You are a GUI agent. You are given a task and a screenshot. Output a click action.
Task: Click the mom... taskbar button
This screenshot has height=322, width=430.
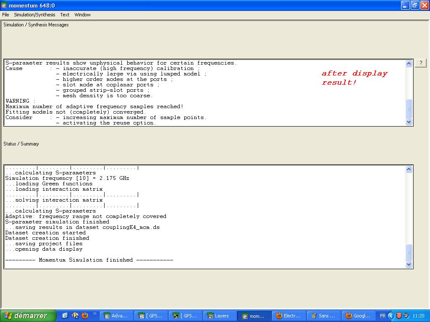[x=254, y=316]
